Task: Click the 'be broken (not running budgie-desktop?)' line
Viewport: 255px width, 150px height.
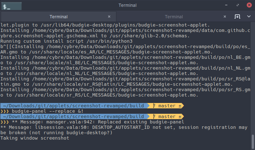Action: (56, 133)
